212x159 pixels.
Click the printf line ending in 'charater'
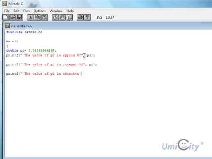[42, 74]
